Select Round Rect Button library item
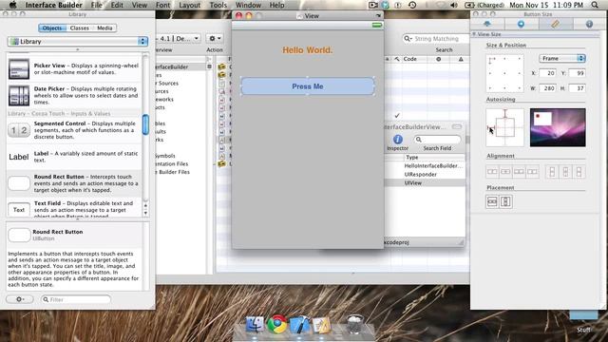The width and height of the screenshot is (608, 342). (74, 183)
